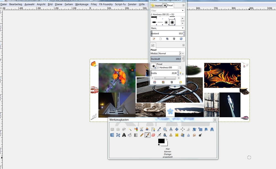This screenshot has height=169, width=276.
Task: Click the Abstand spacing slider
Action: coord(167,33)
